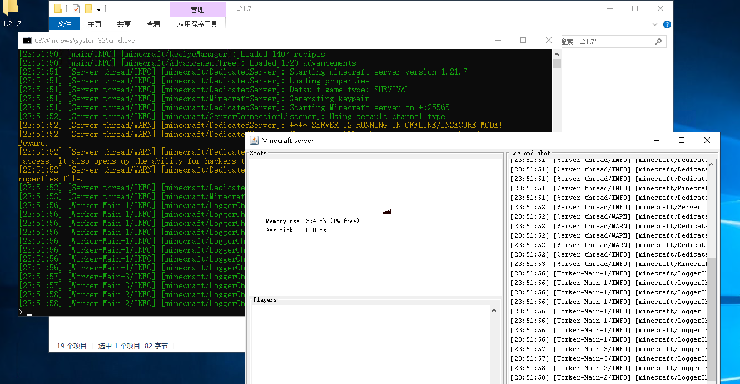Maximize the Minecraft server window
Image resolution: width=740 pixels, height=384 pixels.
[682, 140]
